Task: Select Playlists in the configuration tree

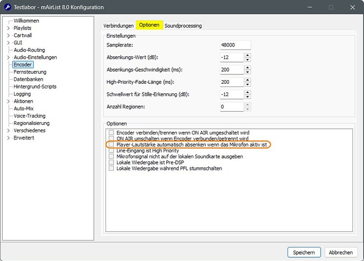Action: pyautogui.click(x=22, y=28)
